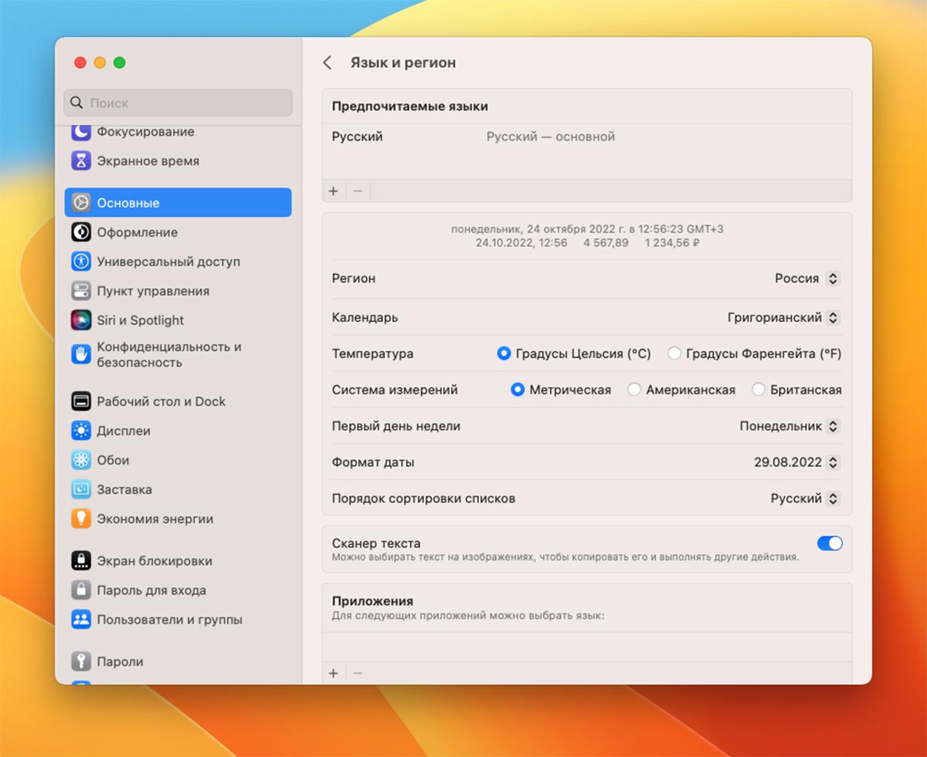The height and width of the screenshot is (757, 927).
Task: Open the Обои flower icon
Action: 81,460
